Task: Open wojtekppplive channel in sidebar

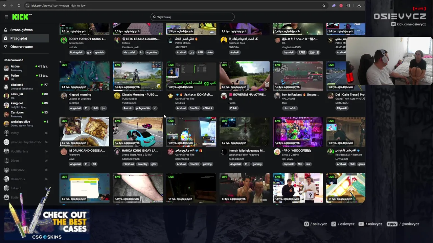Action: point(25,124)
